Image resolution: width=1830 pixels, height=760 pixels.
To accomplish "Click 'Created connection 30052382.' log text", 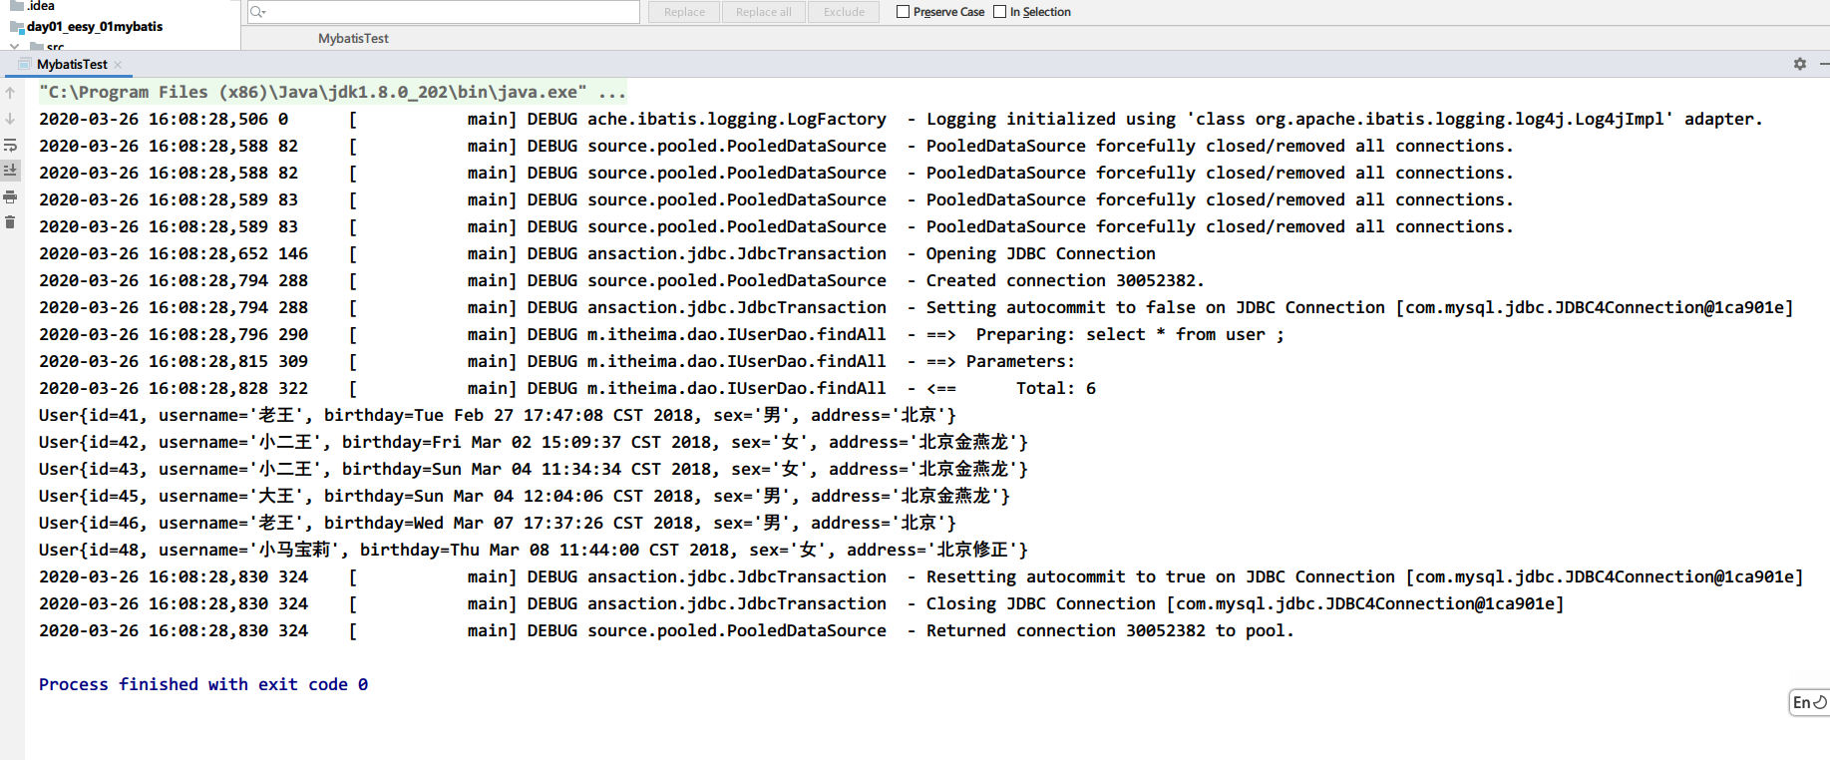I will (x=1065, y=280).
